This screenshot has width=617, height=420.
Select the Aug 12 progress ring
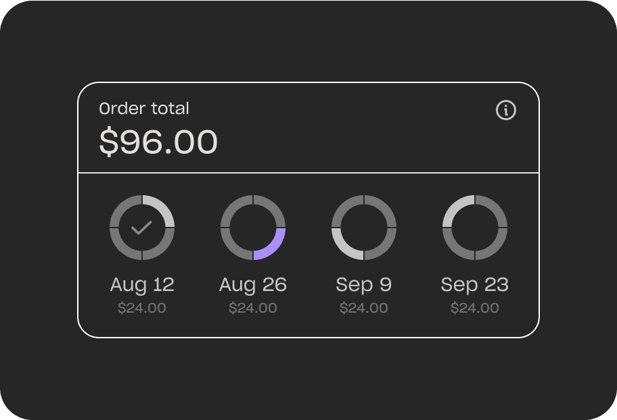[142, 228]
